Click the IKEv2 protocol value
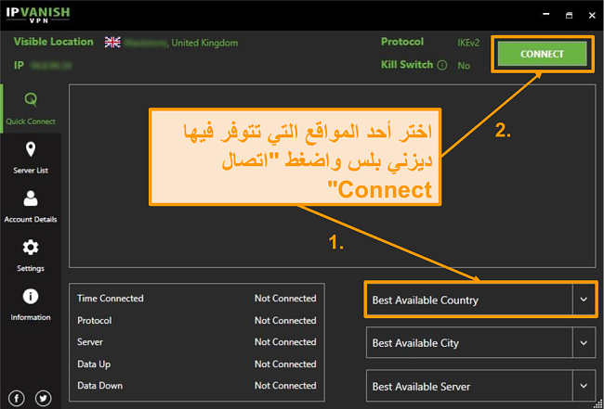The width and height of the screenshot is (604, 409). [x=468, y=43]
